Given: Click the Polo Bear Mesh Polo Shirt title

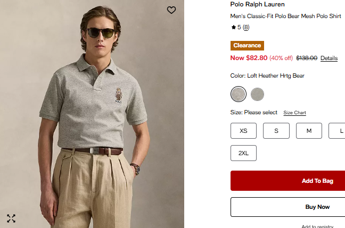Looking at the screenshot, I should point(285,16).
